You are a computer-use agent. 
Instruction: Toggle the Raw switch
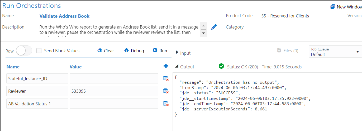[24, 51]
